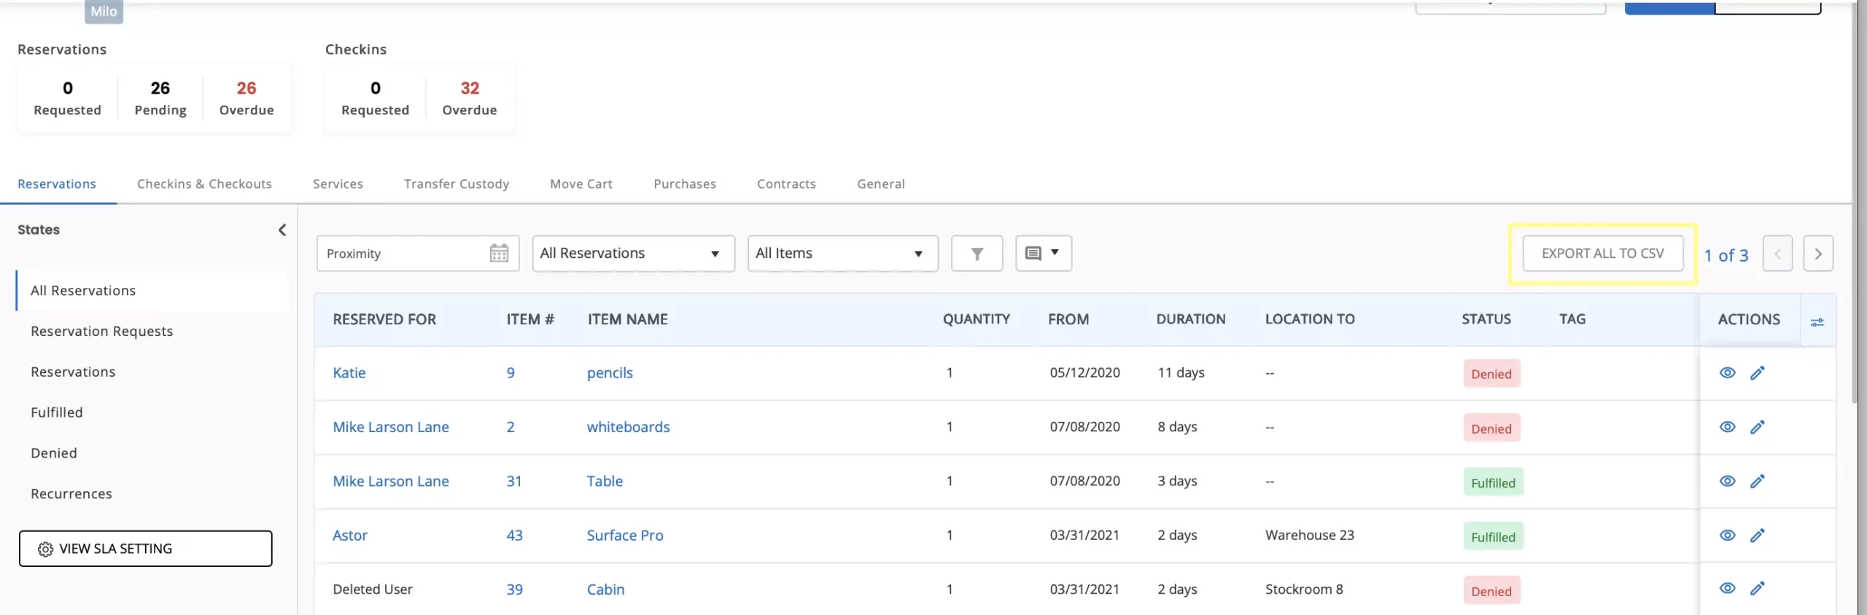
Task: Click the column settings sliders icon
Action: [1817, 321]
